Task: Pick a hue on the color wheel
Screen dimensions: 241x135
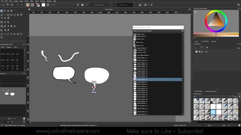Action: point(216,21)
